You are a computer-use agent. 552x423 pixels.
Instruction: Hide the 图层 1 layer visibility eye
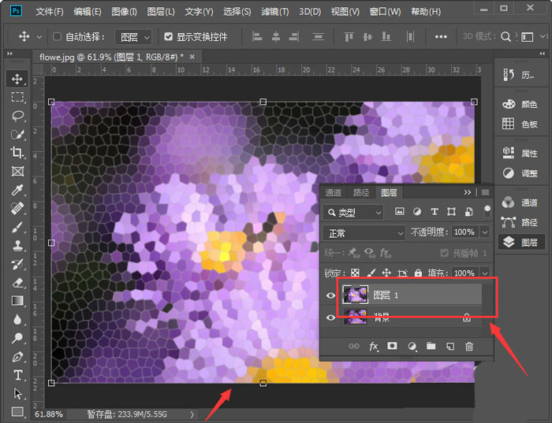[x=330, y=295]
